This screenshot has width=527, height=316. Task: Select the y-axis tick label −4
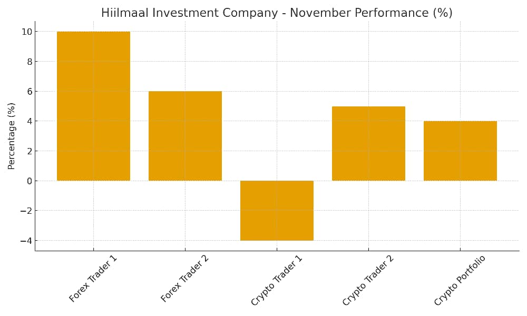coord(26,241)
